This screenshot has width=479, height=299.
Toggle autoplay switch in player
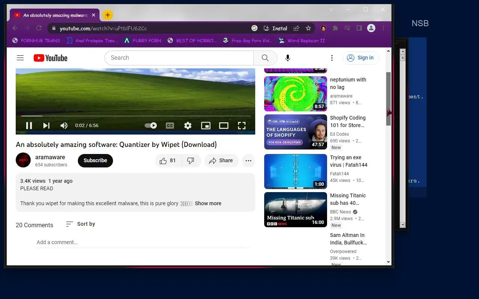(x=151, y=126)
